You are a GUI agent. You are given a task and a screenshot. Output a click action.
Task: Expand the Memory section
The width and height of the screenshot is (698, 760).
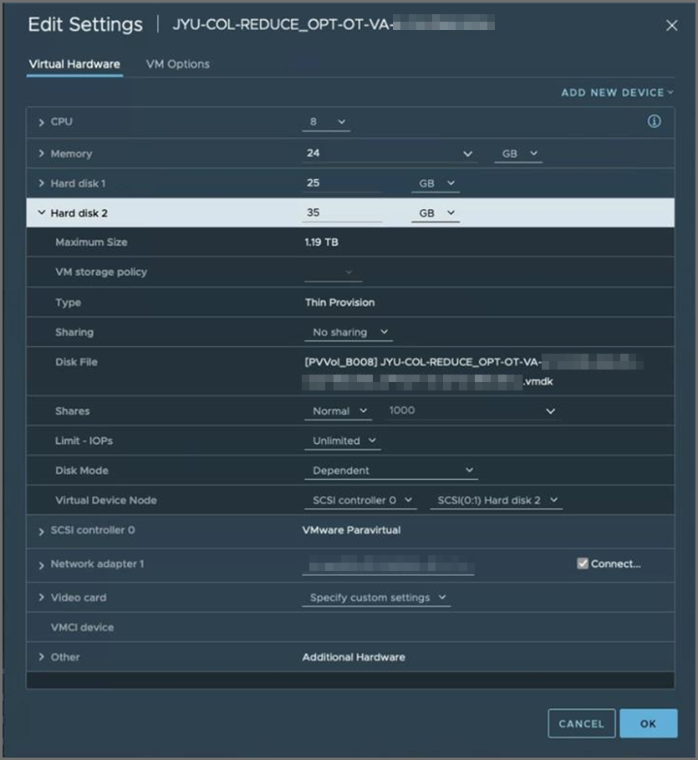pos(41,153)
